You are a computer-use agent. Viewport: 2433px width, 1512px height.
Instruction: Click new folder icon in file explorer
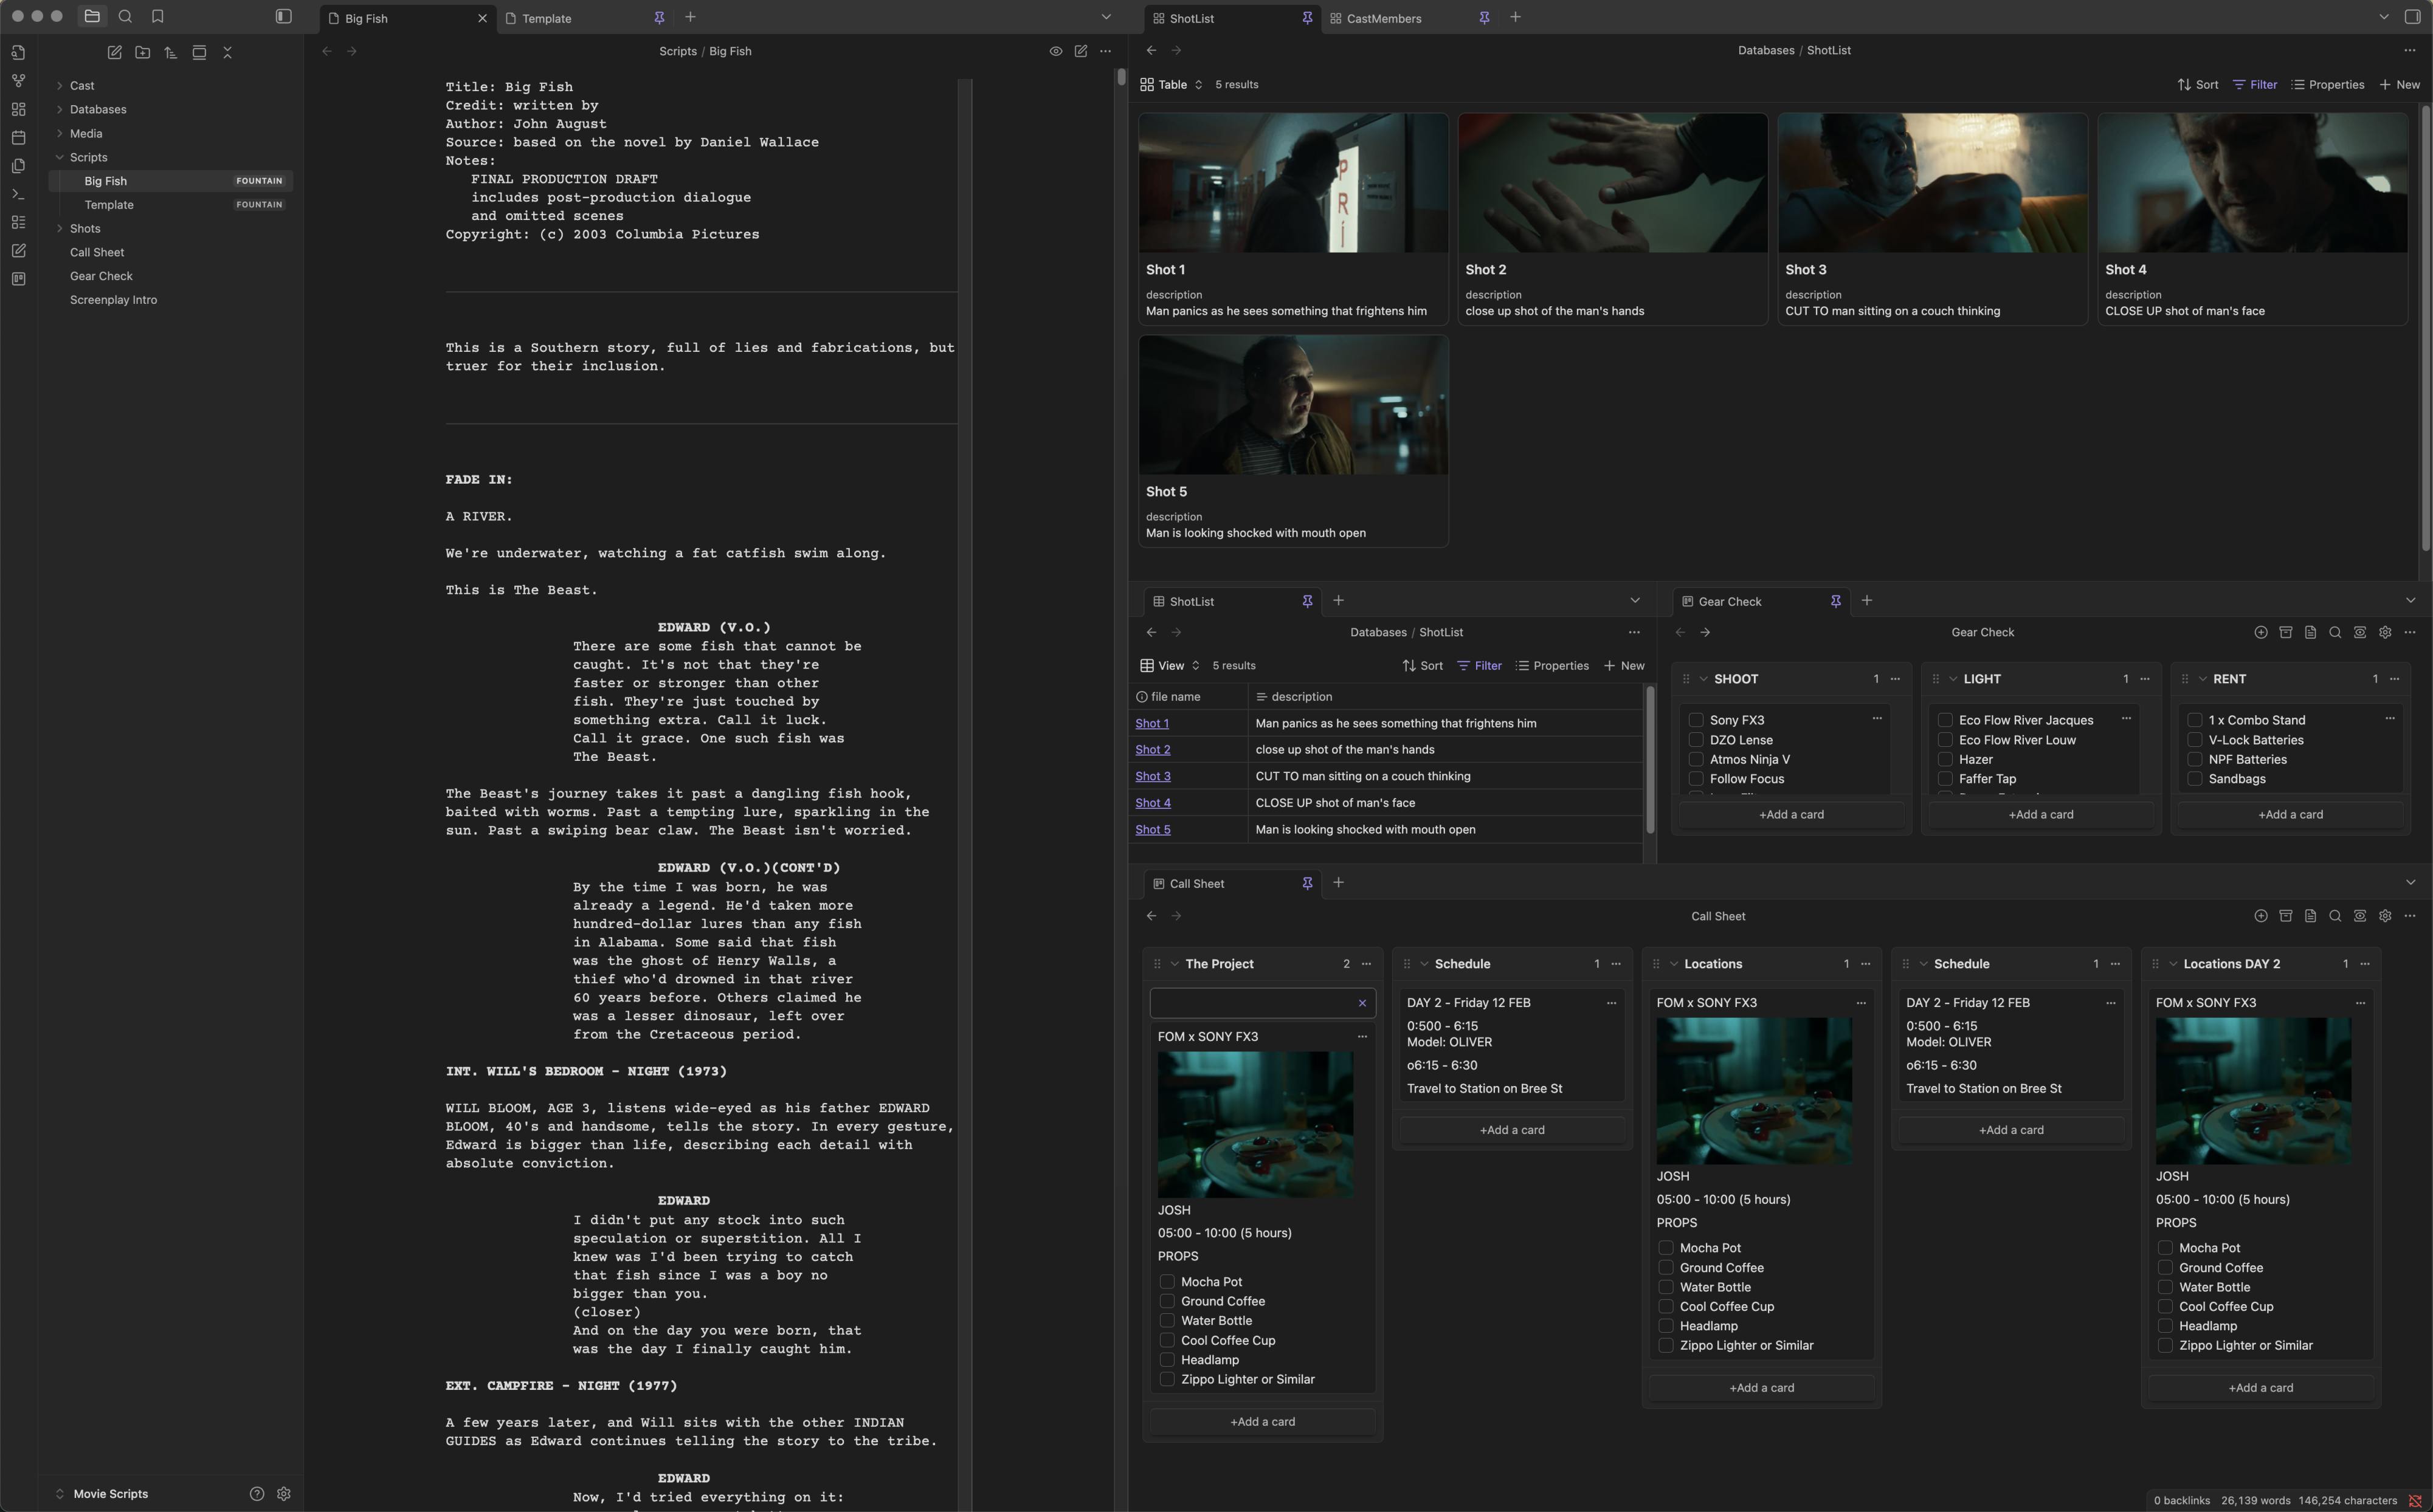click(142, 52)
